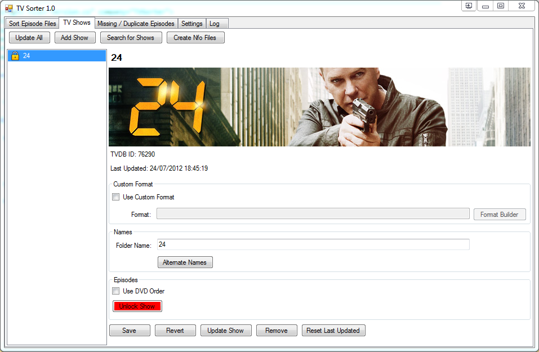Click the 24 show banner image
The width and height of the screenshot is (539, 352).
319,107
